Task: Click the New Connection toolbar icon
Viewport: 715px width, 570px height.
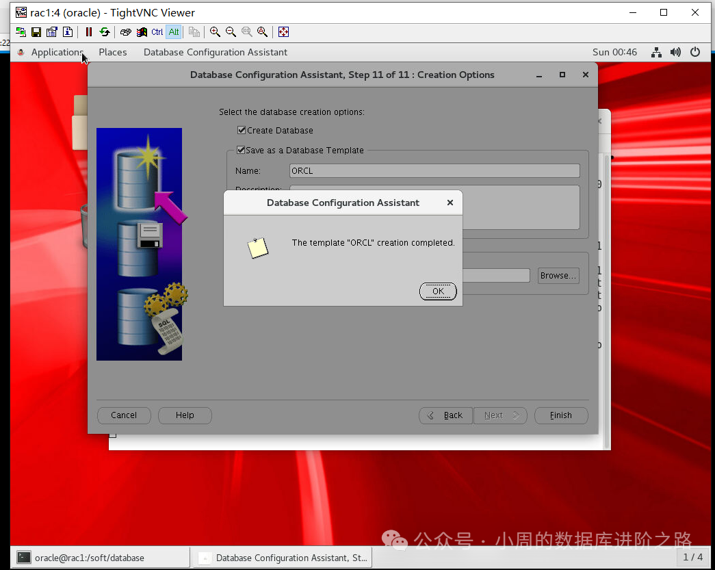Action: [x=21, y=32]
